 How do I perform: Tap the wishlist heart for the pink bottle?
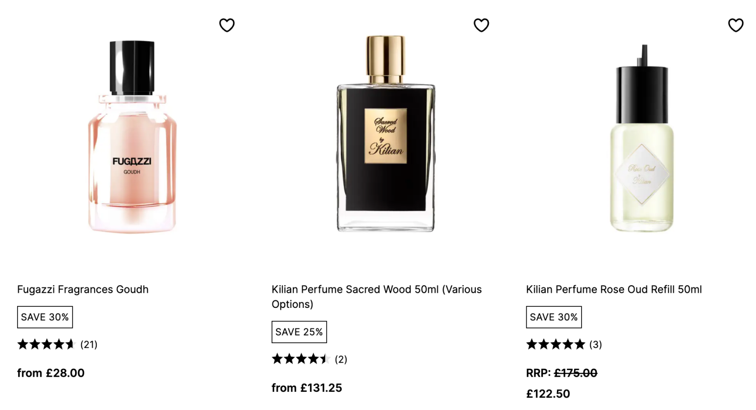[227, 25]
